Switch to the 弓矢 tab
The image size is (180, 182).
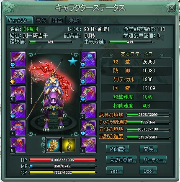click(x=41, y=21)
